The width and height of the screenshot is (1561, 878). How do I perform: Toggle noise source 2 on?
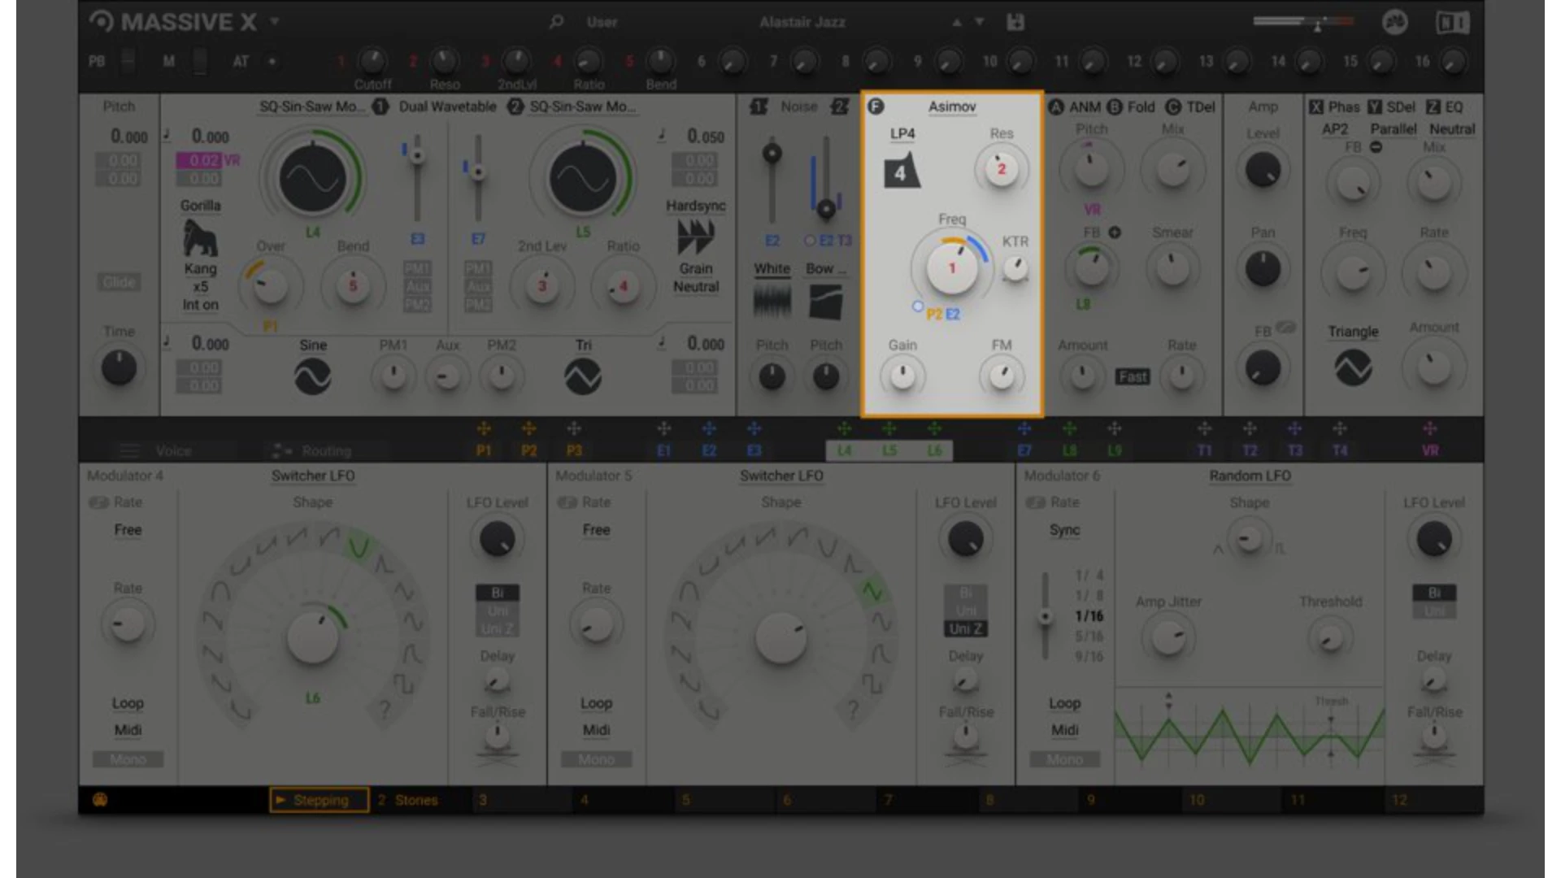click(x=840, y=106)
